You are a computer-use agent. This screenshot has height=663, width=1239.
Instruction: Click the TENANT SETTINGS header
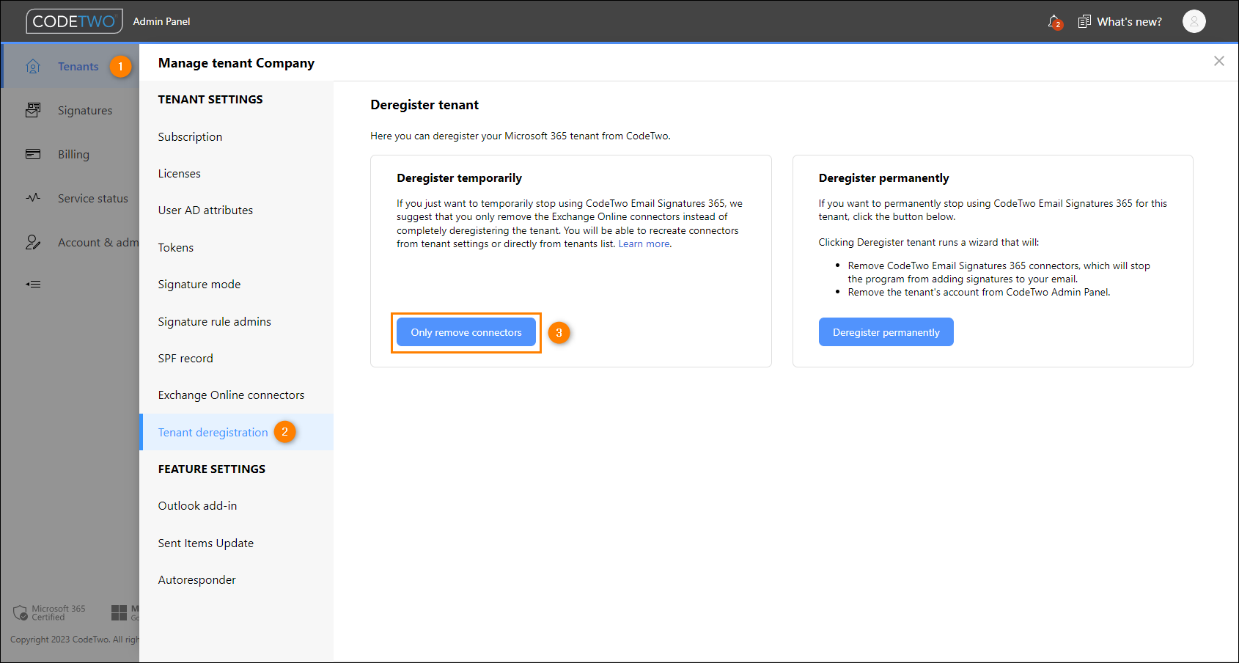(210, 99)
